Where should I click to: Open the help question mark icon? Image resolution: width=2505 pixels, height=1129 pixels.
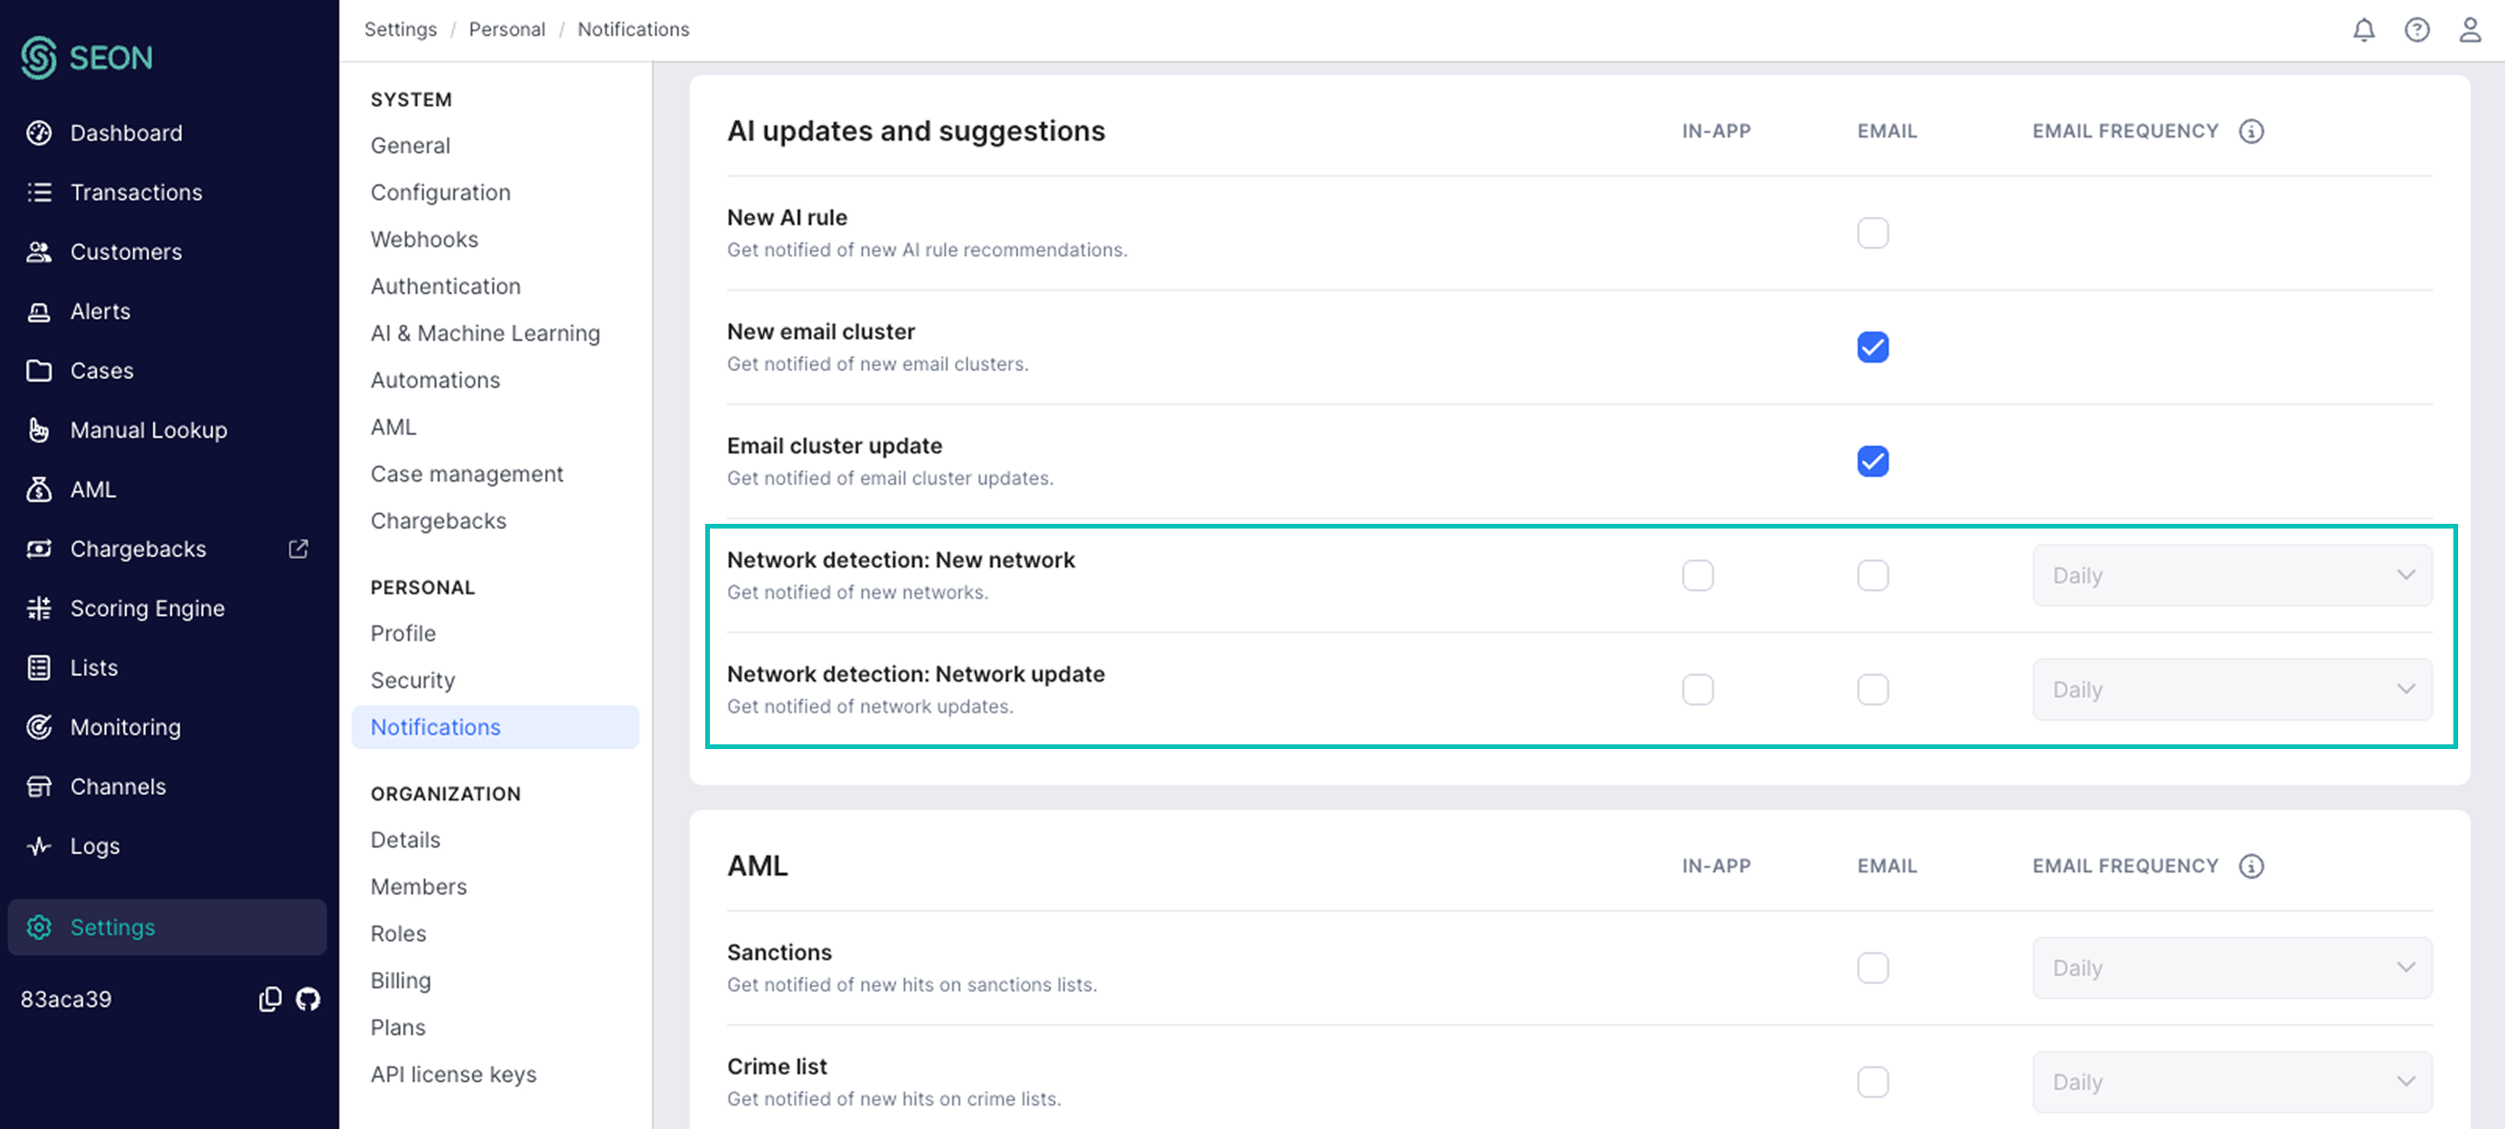2417,30
